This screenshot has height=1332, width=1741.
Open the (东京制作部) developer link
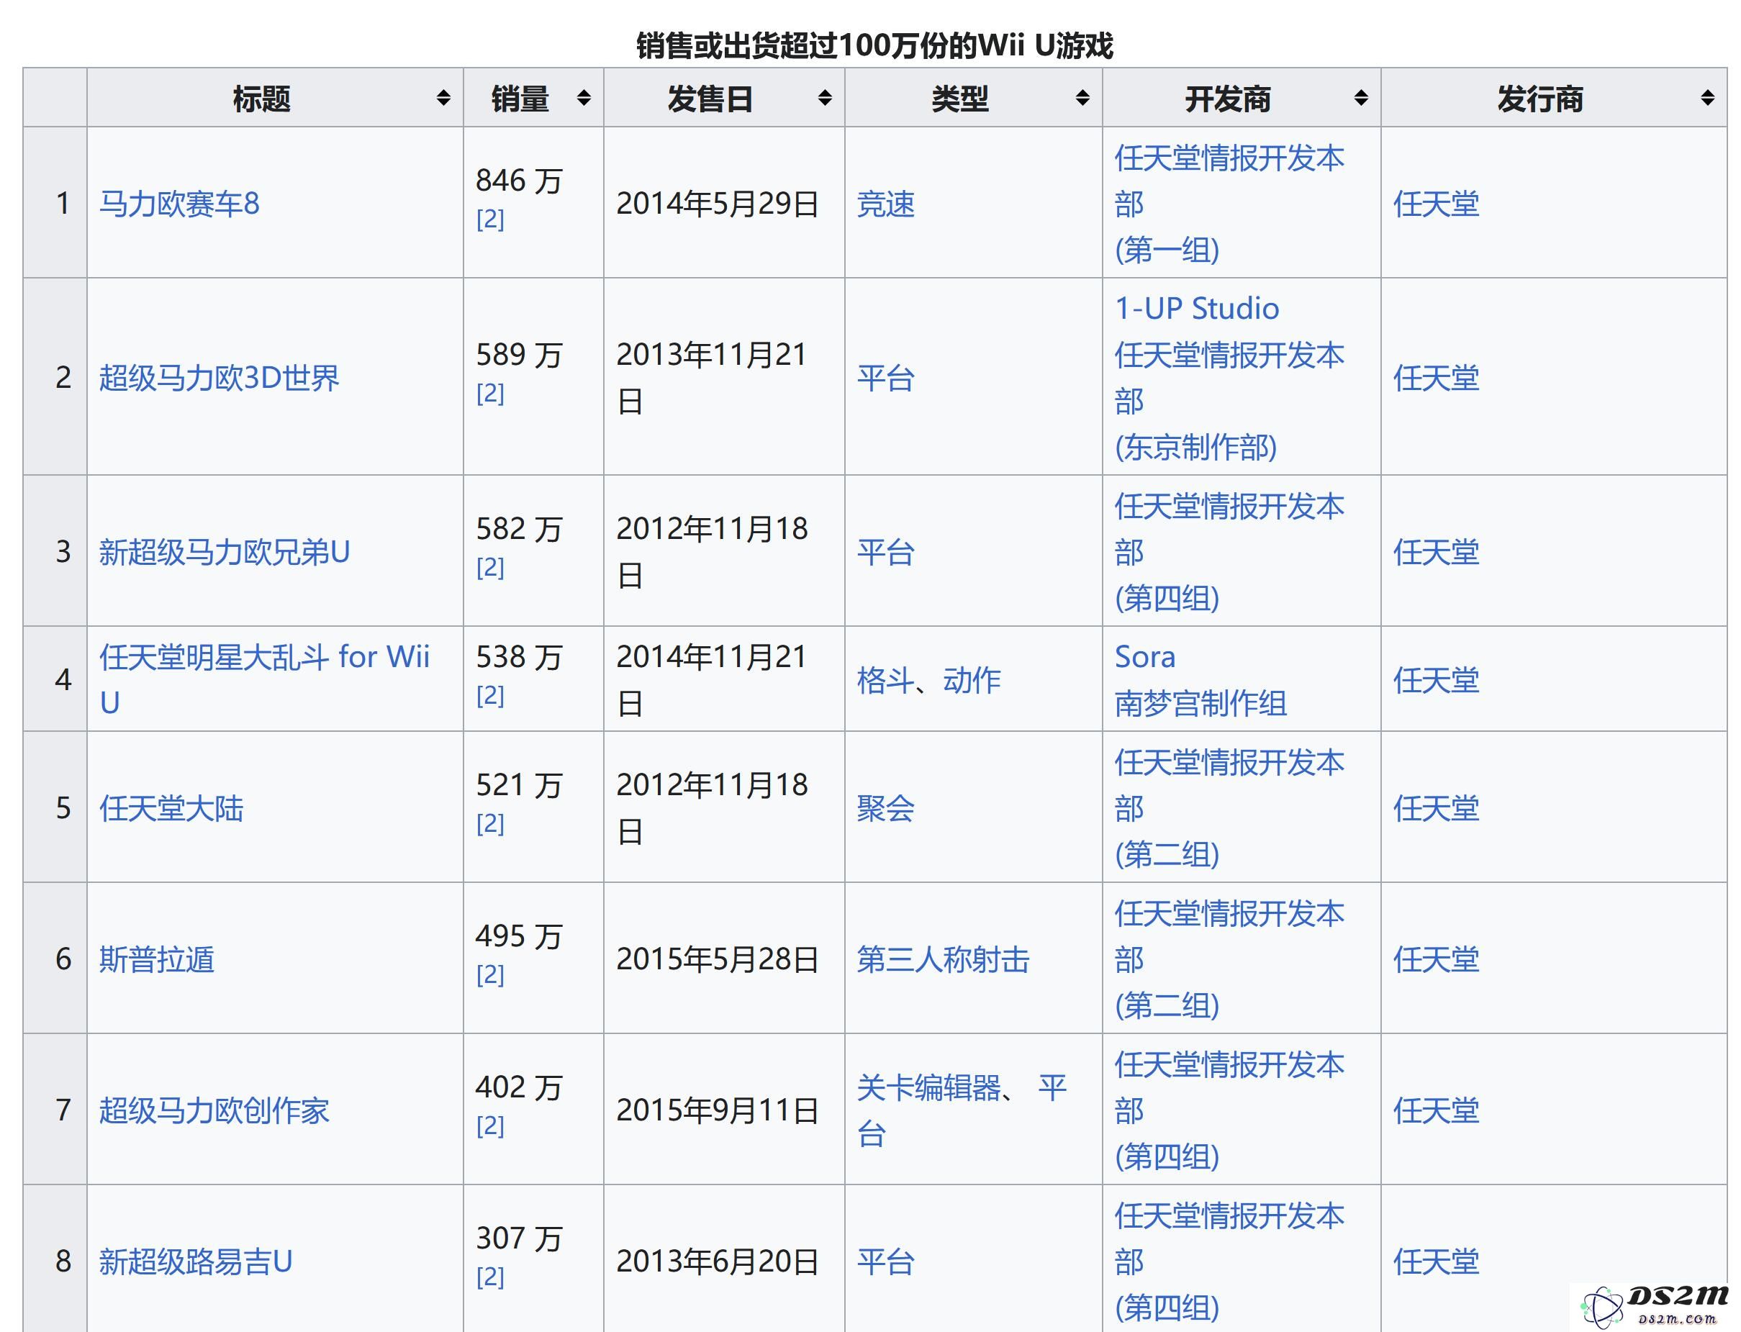click(1195, 447)
